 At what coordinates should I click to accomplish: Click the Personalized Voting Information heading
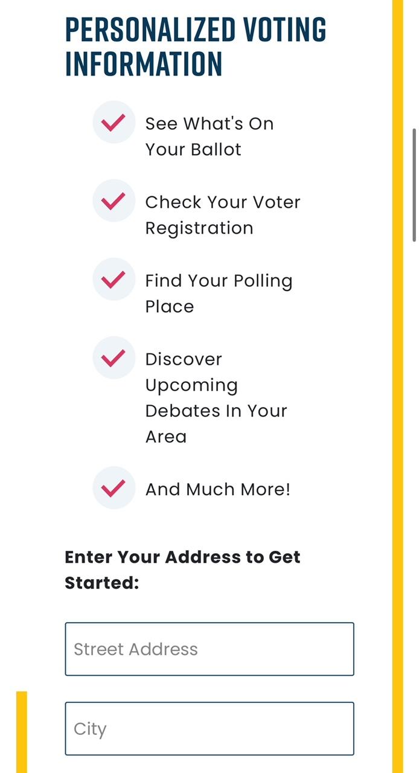(196, 44)
